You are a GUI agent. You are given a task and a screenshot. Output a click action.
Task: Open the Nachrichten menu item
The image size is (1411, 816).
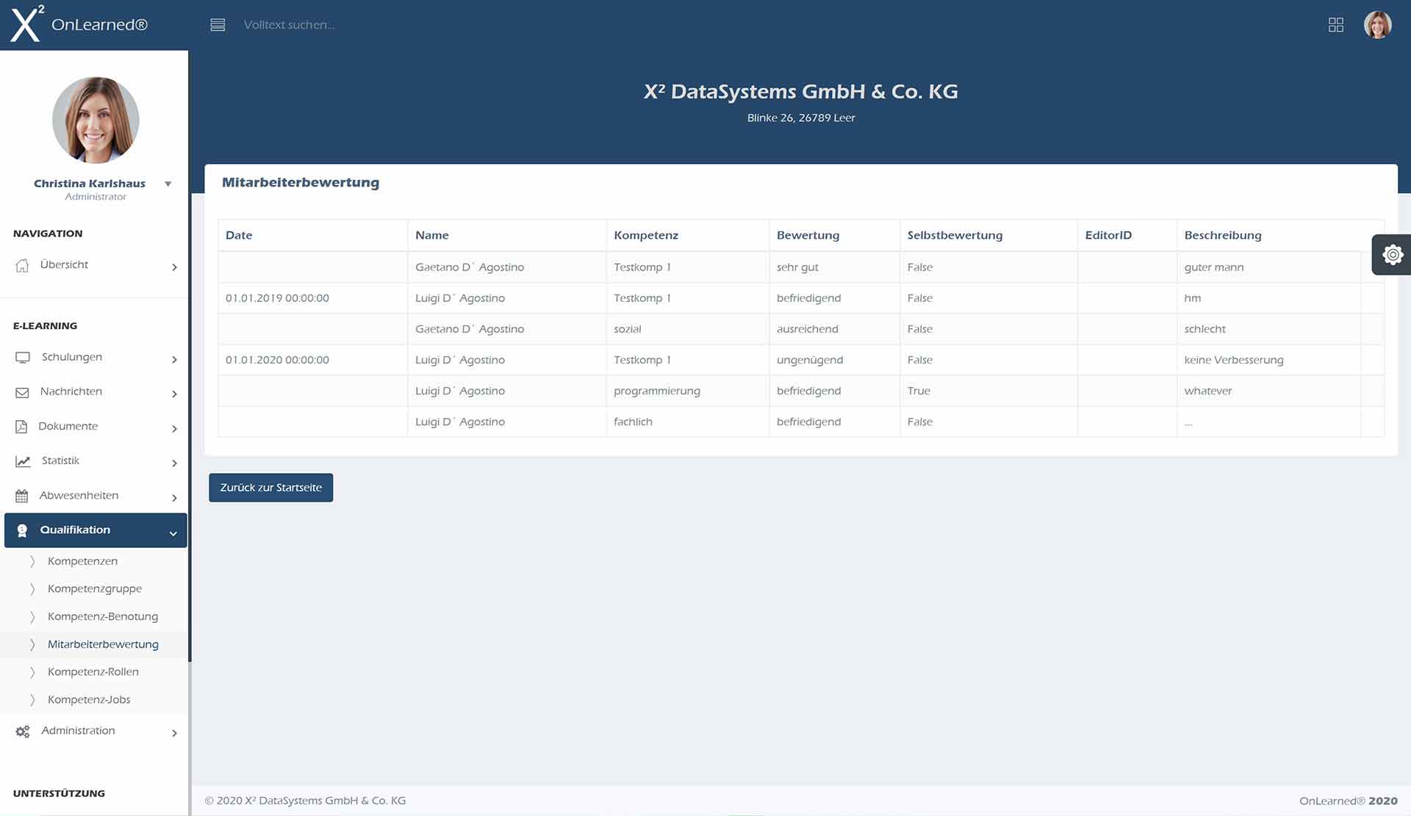tap(96, 392)
